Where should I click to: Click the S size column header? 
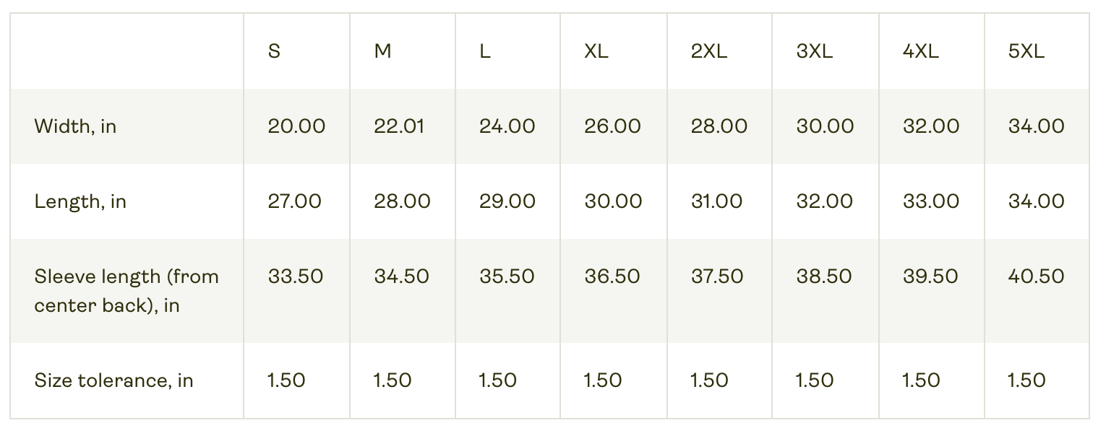(x=274, y=52)
